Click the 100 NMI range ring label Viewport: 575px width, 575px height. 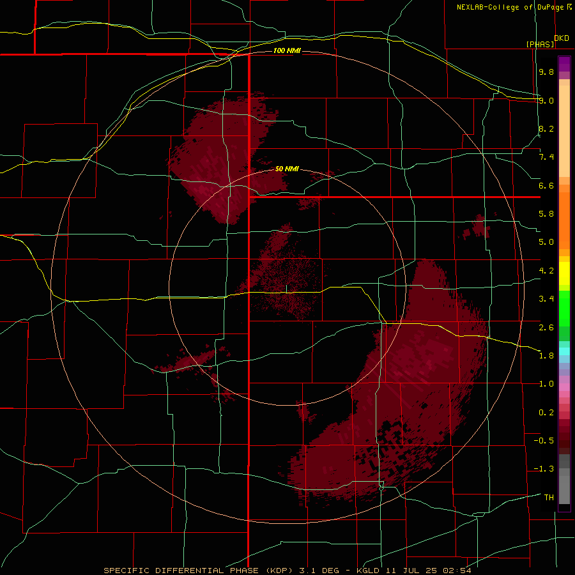pos(287,50)
